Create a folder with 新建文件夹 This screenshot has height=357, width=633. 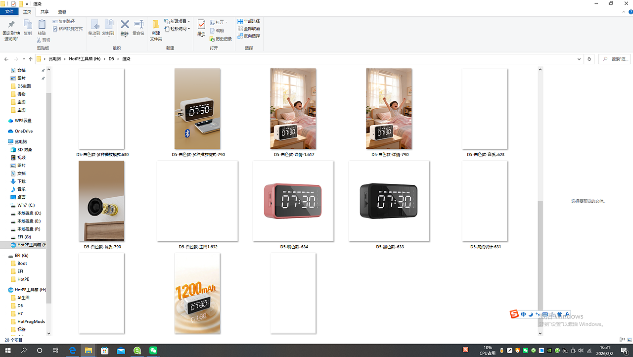click(156, 30)
